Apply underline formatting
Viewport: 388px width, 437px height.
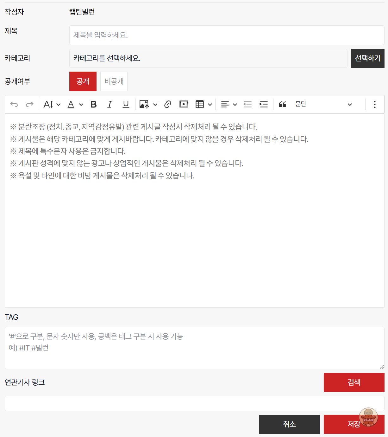click(x=126, y=104)
